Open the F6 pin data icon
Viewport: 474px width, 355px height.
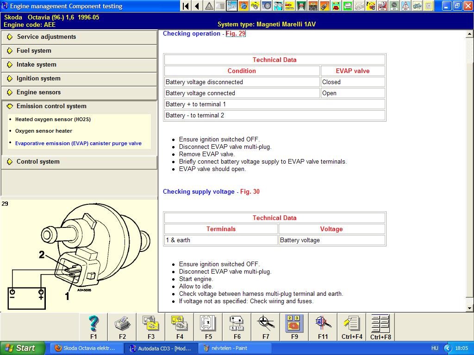[x=237, y=327]
